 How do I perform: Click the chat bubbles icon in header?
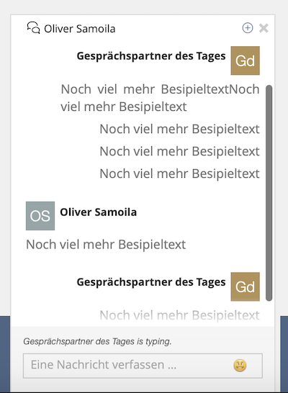(33, 28)
